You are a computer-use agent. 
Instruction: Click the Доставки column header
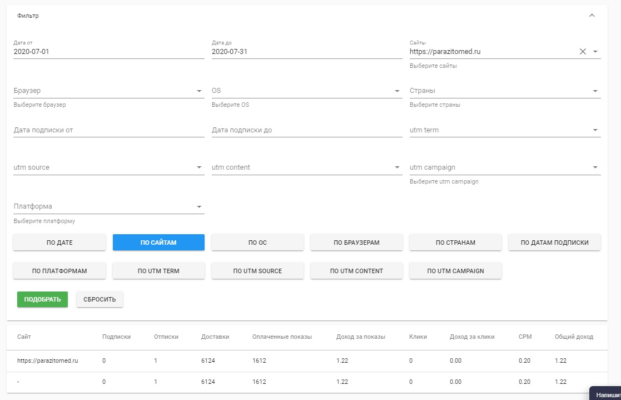[215, 337]
